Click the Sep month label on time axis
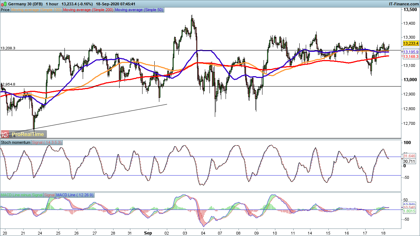The width and height of the screenshot is (420, 236). point(148,233)
